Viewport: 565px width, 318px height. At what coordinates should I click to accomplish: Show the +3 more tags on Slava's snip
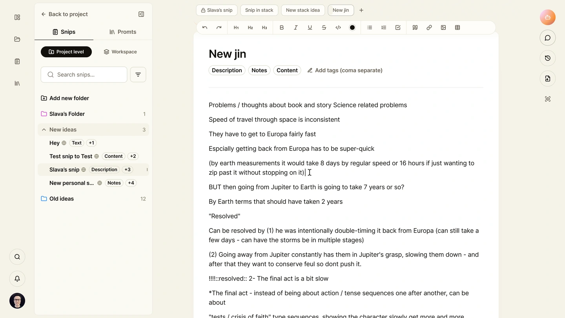tap(128, 170)
